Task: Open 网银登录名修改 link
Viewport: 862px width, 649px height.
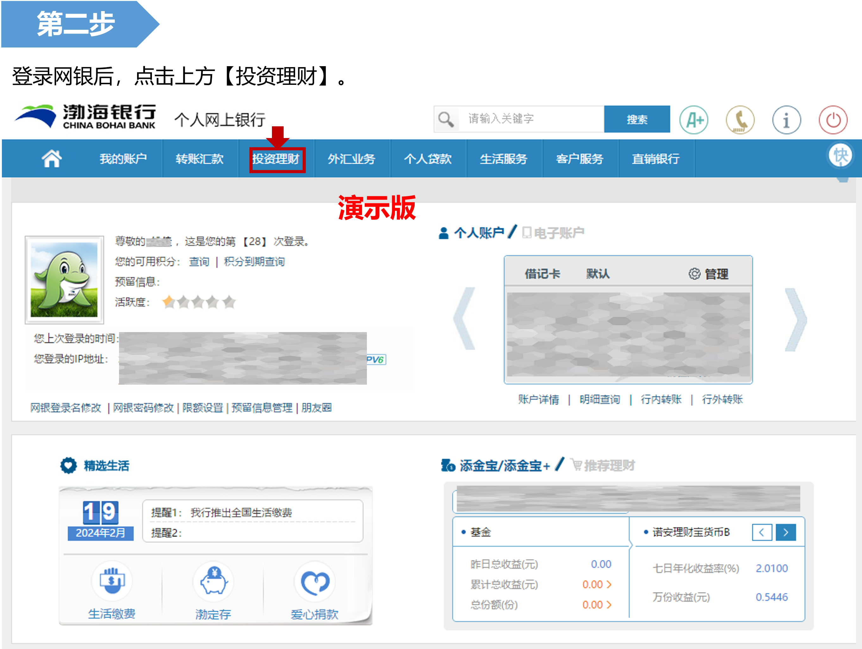Action: click(66, 408)
